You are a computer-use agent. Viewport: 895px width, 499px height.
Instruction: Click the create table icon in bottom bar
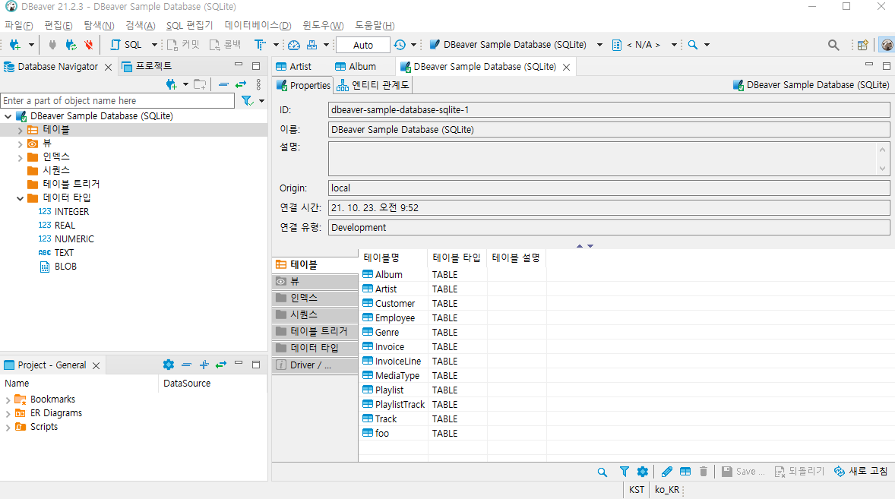pos(685,472)
